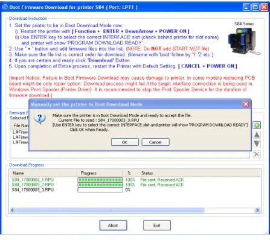Viewport: 270px width, 240px height.
Task: Click Cancel in the Boot Download dialog
Action: [x=155, y=142]
